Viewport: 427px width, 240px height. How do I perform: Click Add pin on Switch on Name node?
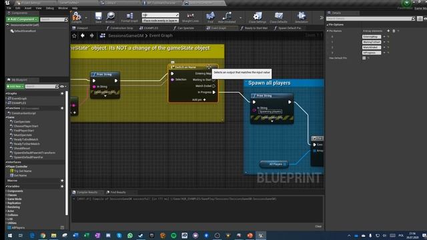click(x=199, y=100)
